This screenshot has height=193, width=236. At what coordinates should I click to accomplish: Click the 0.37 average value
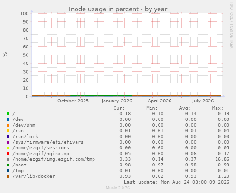tap(191, 159)
